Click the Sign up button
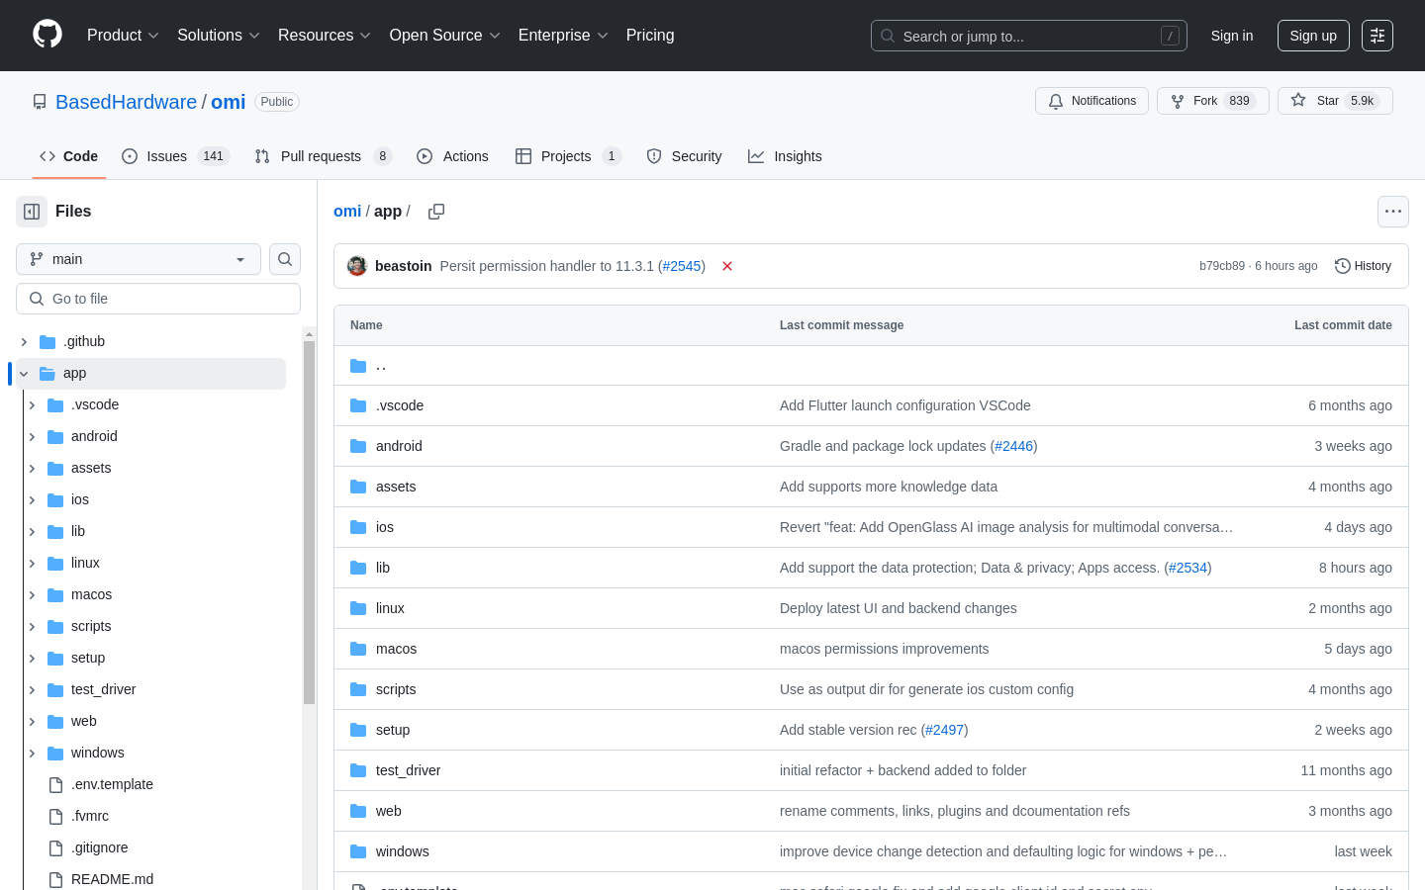Image resolution: width=1425 pixels, height=890 pixels. pyautogui.click(x=1313, y=36)
